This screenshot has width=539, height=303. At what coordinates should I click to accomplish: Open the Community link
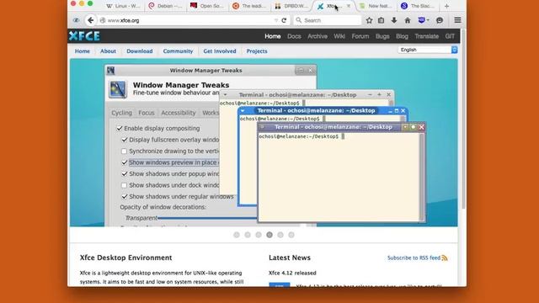point(178,50)
